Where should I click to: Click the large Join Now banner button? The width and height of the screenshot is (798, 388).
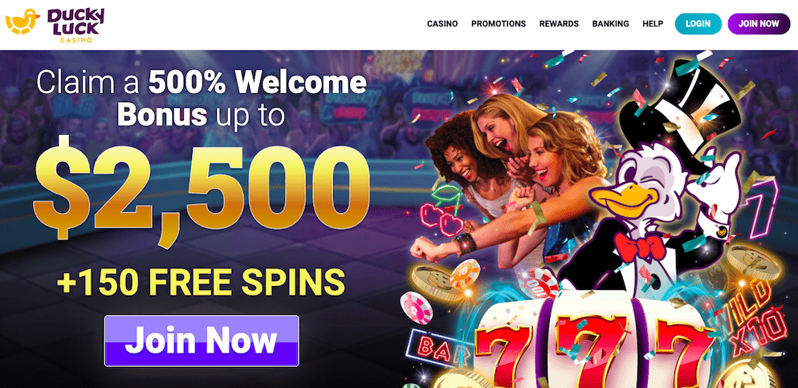[x=202, y=341]
